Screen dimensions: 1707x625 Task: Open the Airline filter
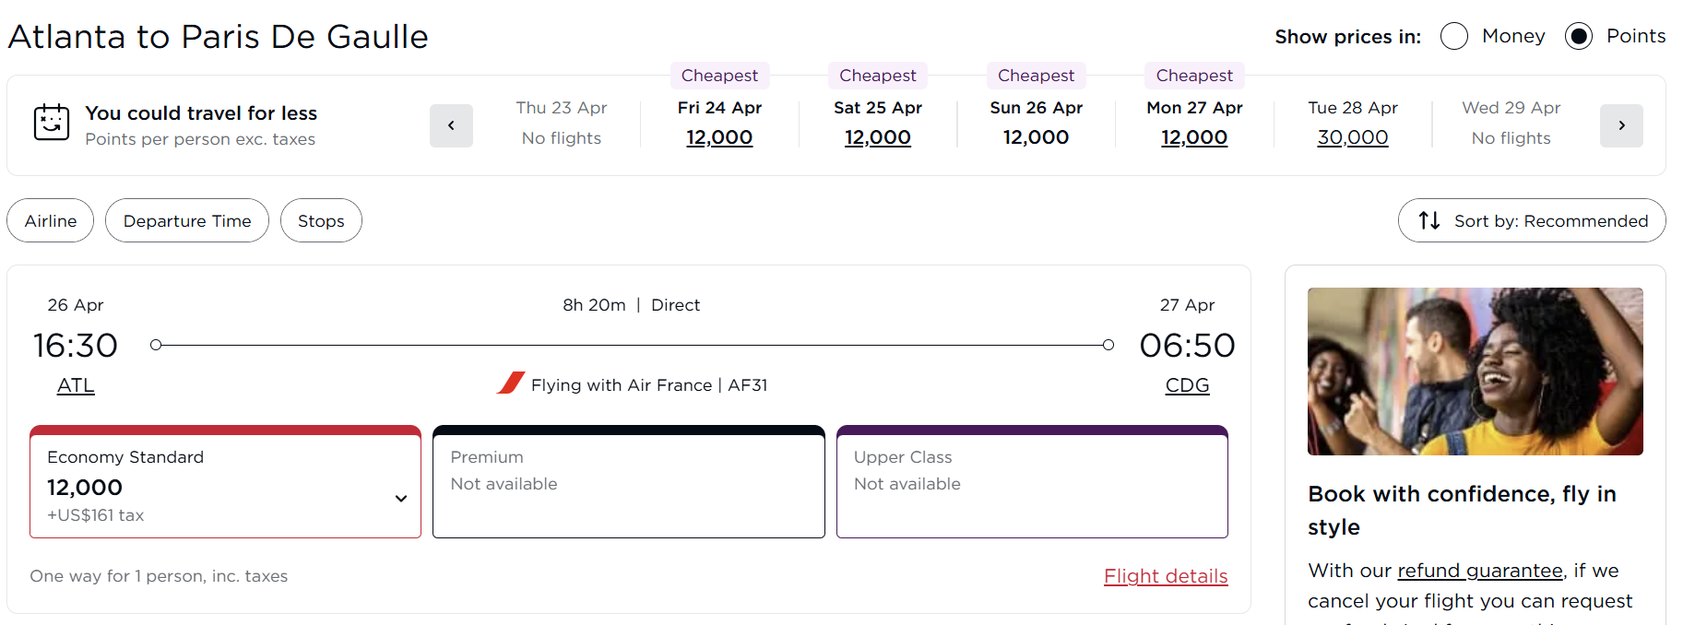pos(51,221)
